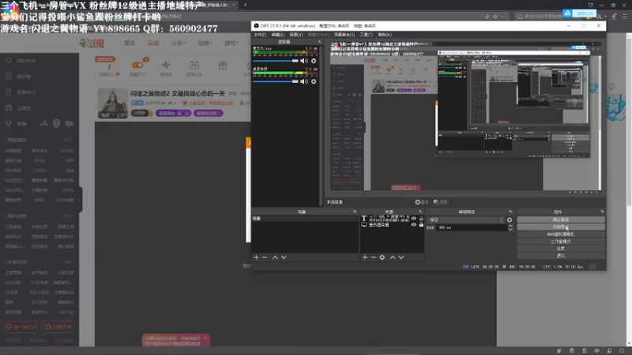This screenshot has height=355, width=632.
Task: Open source Properties button below preview
Action: tap(422, 202)
